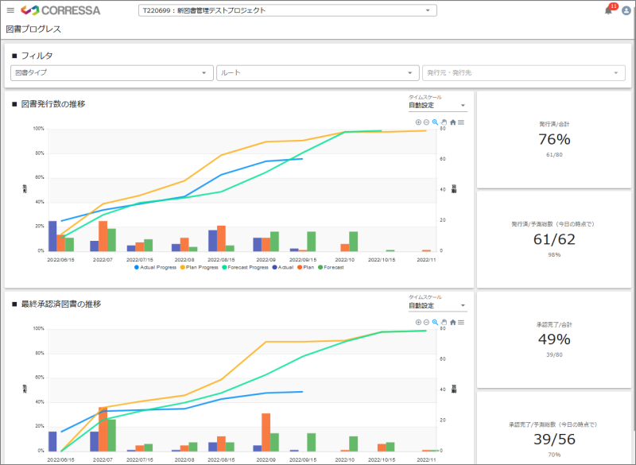636x465 pixels.
Task: Toggle Actual Progress series in first chart legend
Action: tap(156, 267)
